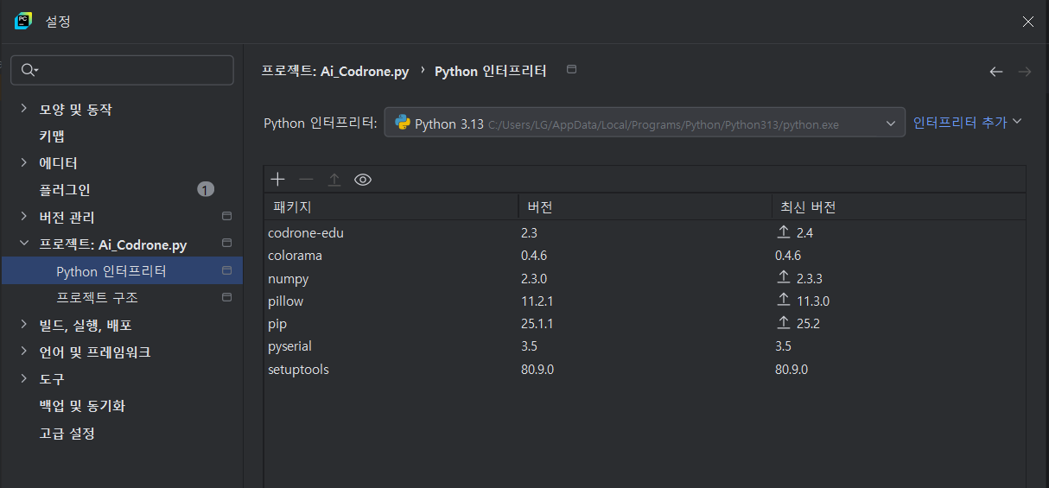Click the search magnifier icon in settings
Viewport: 1049px width, 488px height.
[x=29, y=71]
